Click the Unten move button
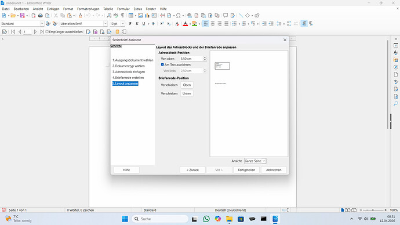Image resolution: width=400 pixels, height=225 pixels. click(187, 93)
